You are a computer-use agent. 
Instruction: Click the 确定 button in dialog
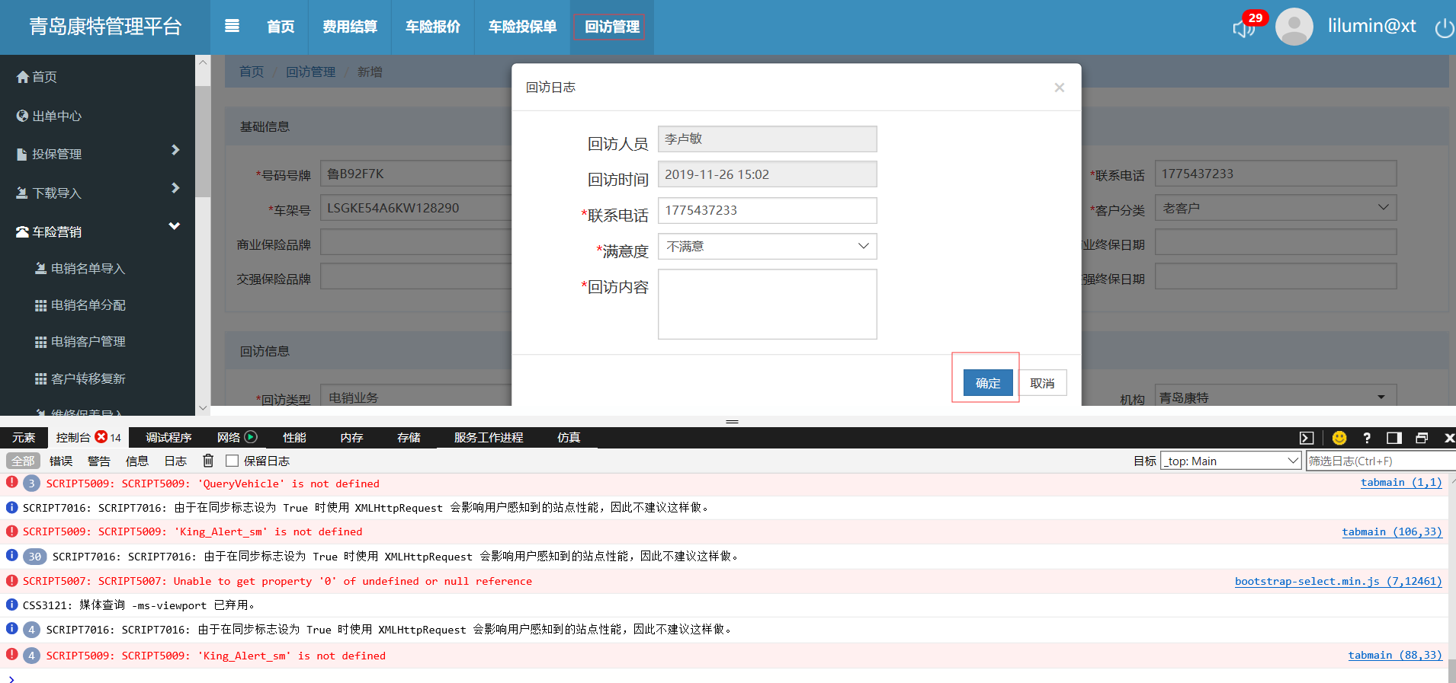pos(988,383)
